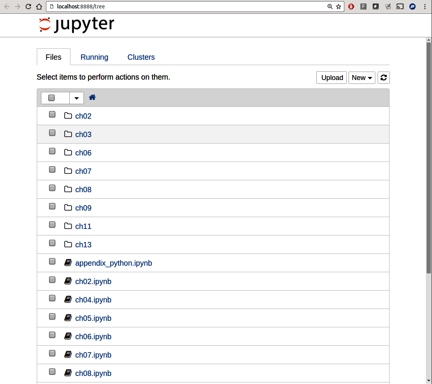This screenshot has height=384, width=432.
Task: Refresh the notebook file list
Action: pos(383,78)
